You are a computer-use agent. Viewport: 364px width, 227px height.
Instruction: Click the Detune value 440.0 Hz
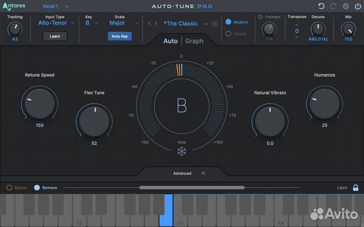point(318,39)
